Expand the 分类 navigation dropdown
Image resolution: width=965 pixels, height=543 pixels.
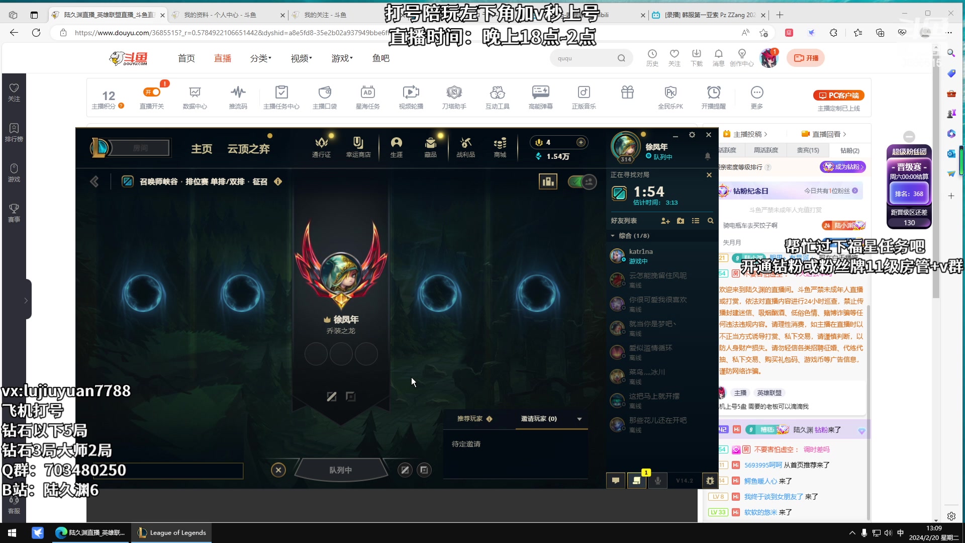point(261,58)
